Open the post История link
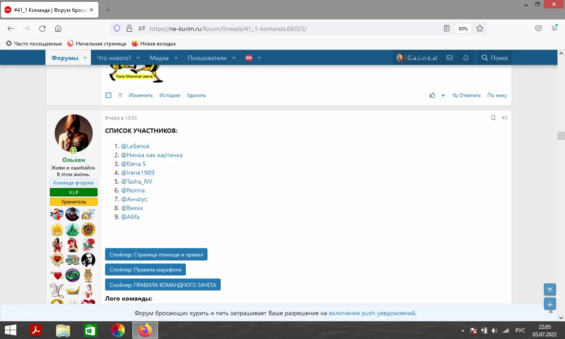The width and height of the screenshot is (565, 339). (x=170, y=95)
